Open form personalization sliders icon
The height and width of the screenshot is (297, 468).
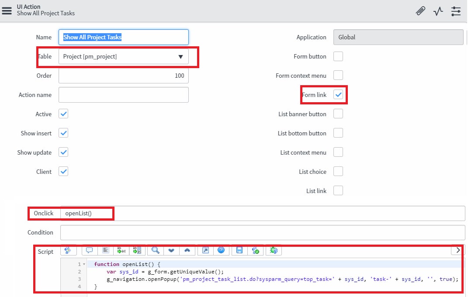(456, 11)
